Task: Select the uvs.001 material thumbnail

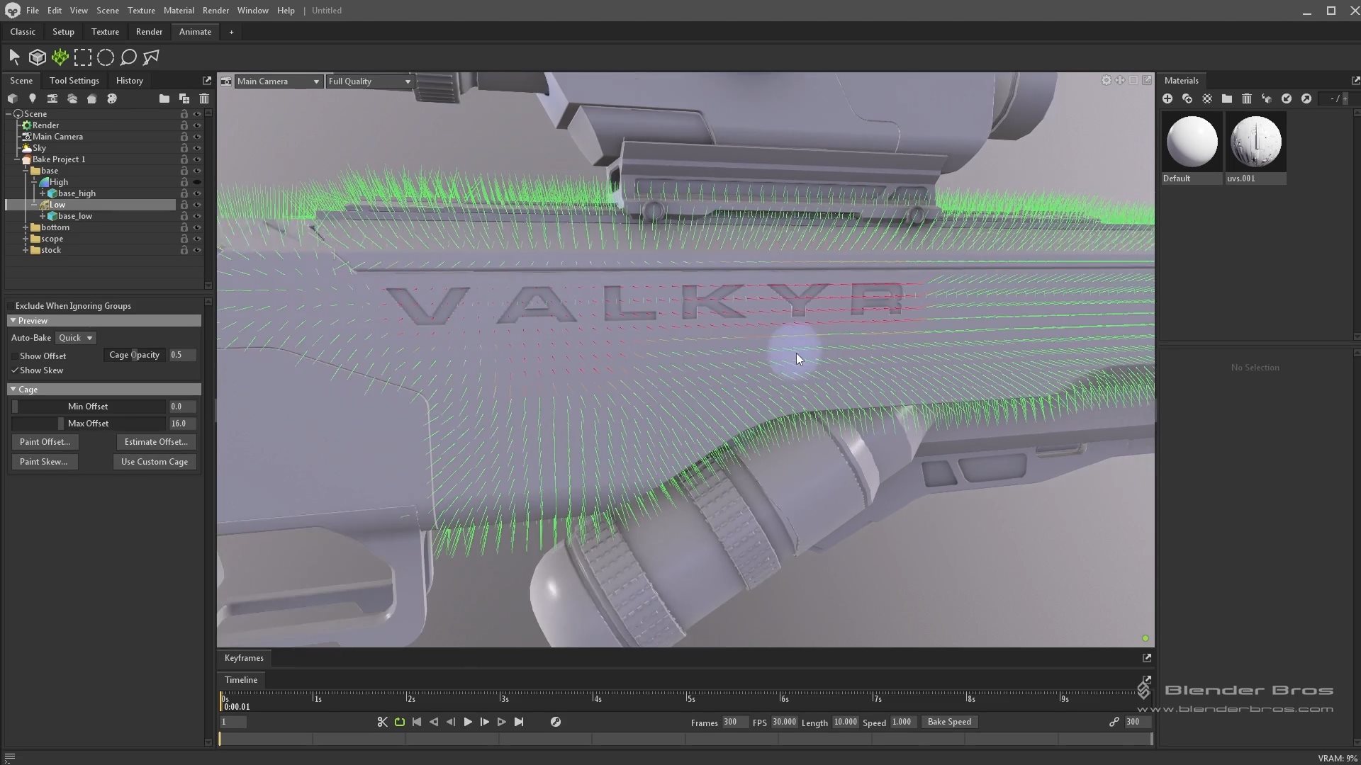Action: pyautogui.click(x=1255, y=142)
